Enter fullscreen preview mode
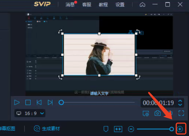The height and width of the screenshot is (136, 189). [x=181, y=113]
